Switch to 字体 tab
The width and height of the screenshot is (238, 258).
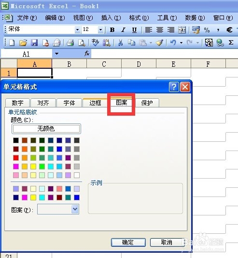pyautogui.click(x=69, y=103)
